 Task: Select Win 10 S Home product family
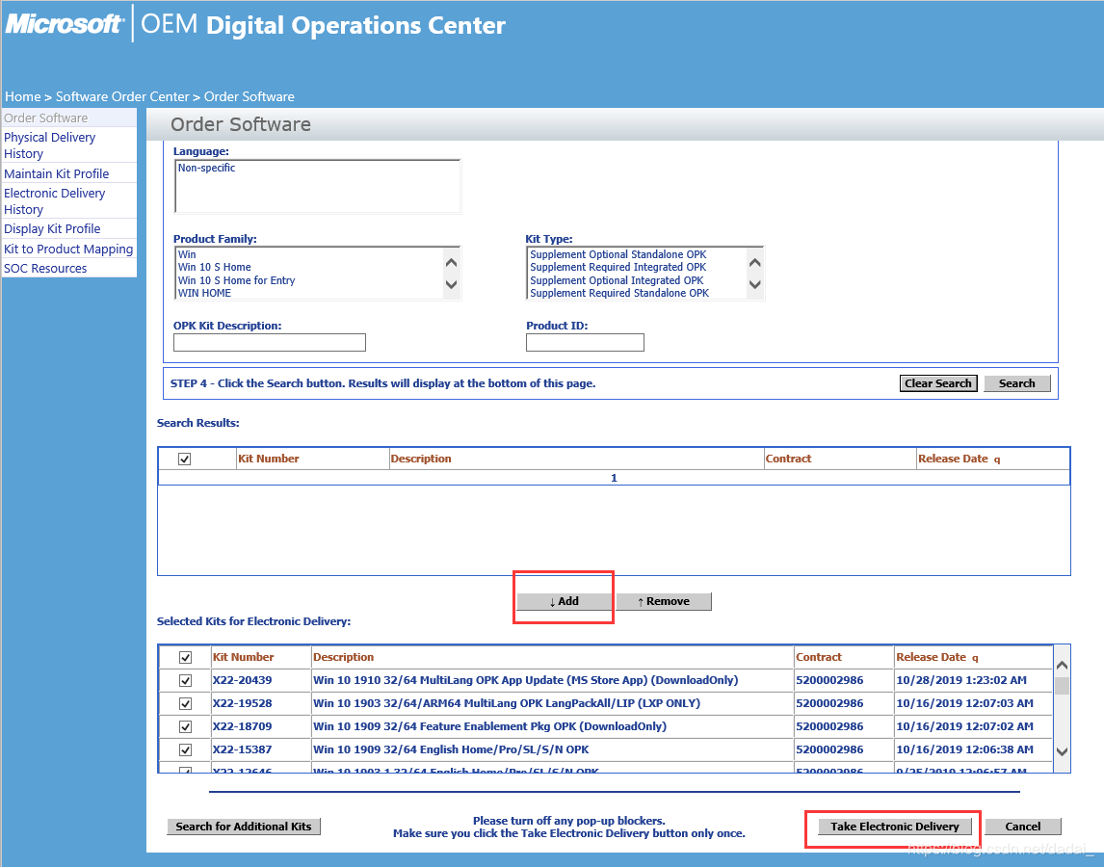point(214,267)
